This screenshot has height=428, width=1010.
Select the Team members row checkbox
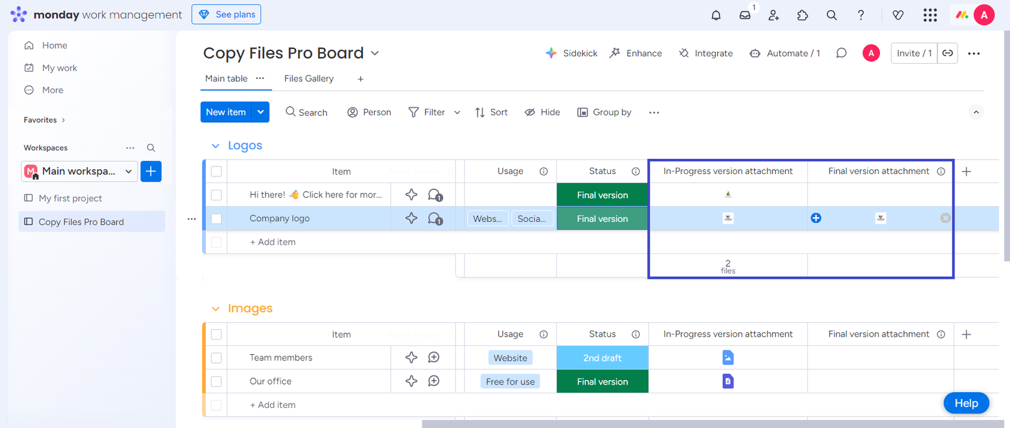[217, 358]
